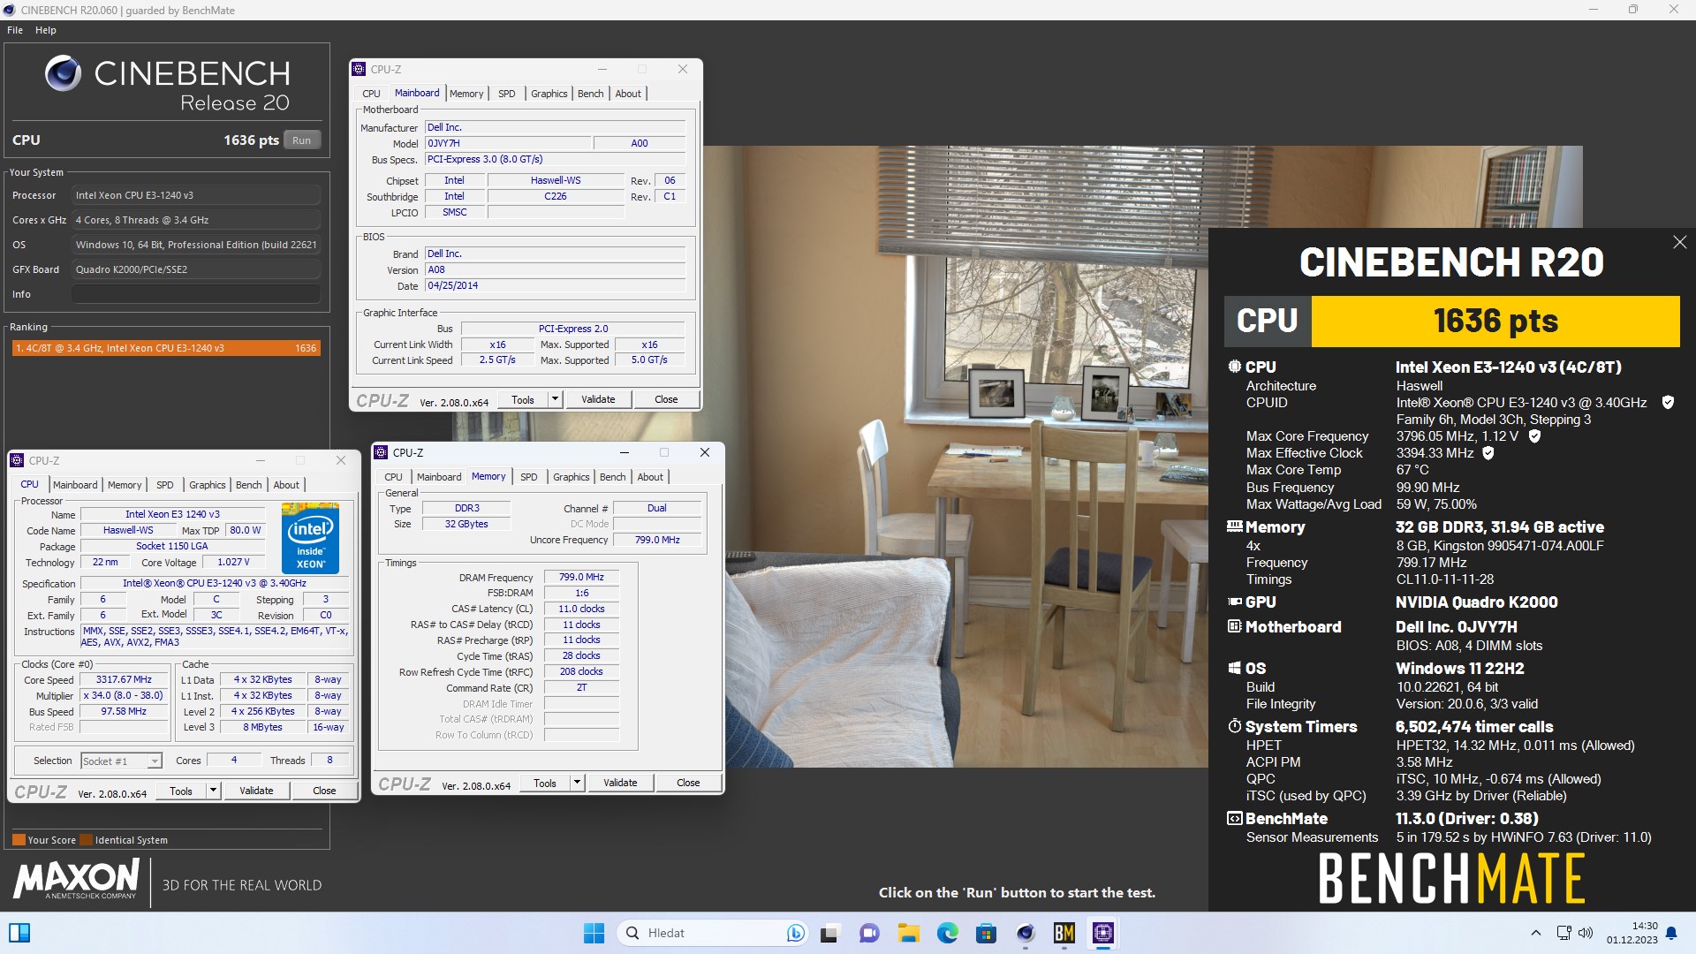Open Chat app from taskbar

click(x=869, y=933)
